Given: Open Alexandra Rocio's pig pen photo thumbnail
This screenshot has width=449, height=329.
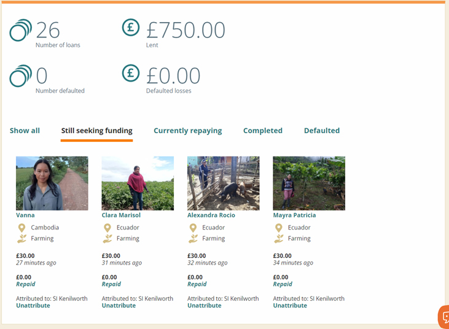Looking at the screenshot, I should 223,183.
